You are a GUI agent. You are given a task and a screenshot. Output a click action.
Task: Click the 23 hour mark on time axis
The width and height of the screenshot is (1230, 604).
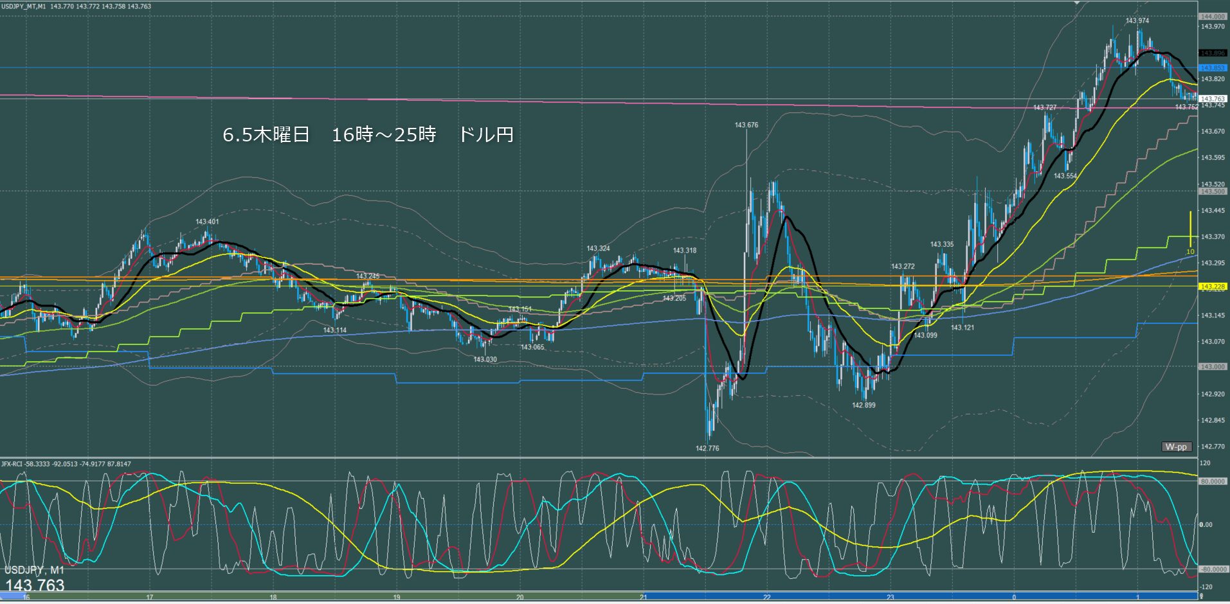coord(891,598)
